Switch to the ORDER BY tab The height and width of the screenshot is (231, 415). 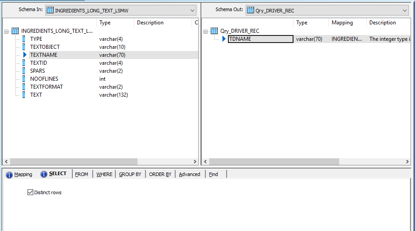[x=160, y=174]
